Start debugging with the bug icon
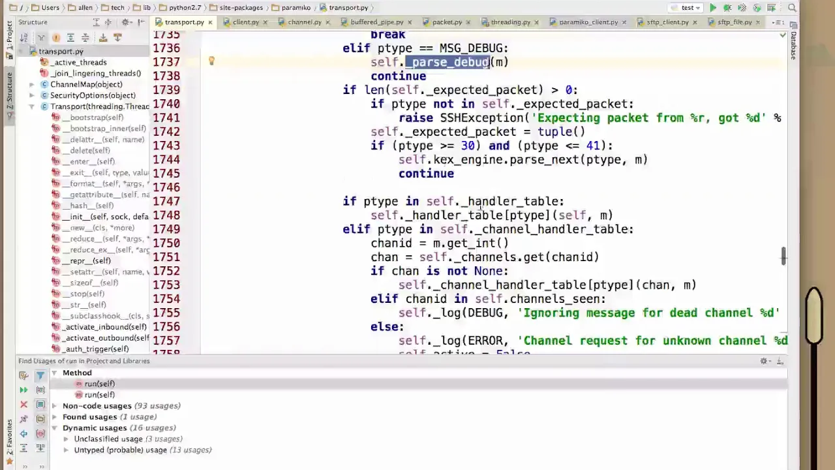This screenshot has height=470, width=835. pyautogui.click(x=727, y=8)
